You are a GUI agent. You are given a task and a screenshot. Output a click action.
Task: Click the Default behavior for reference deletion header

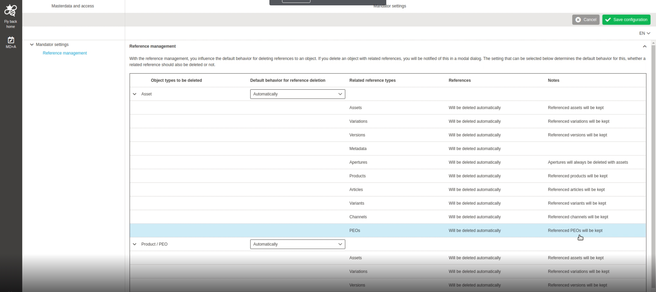point(288,80)
